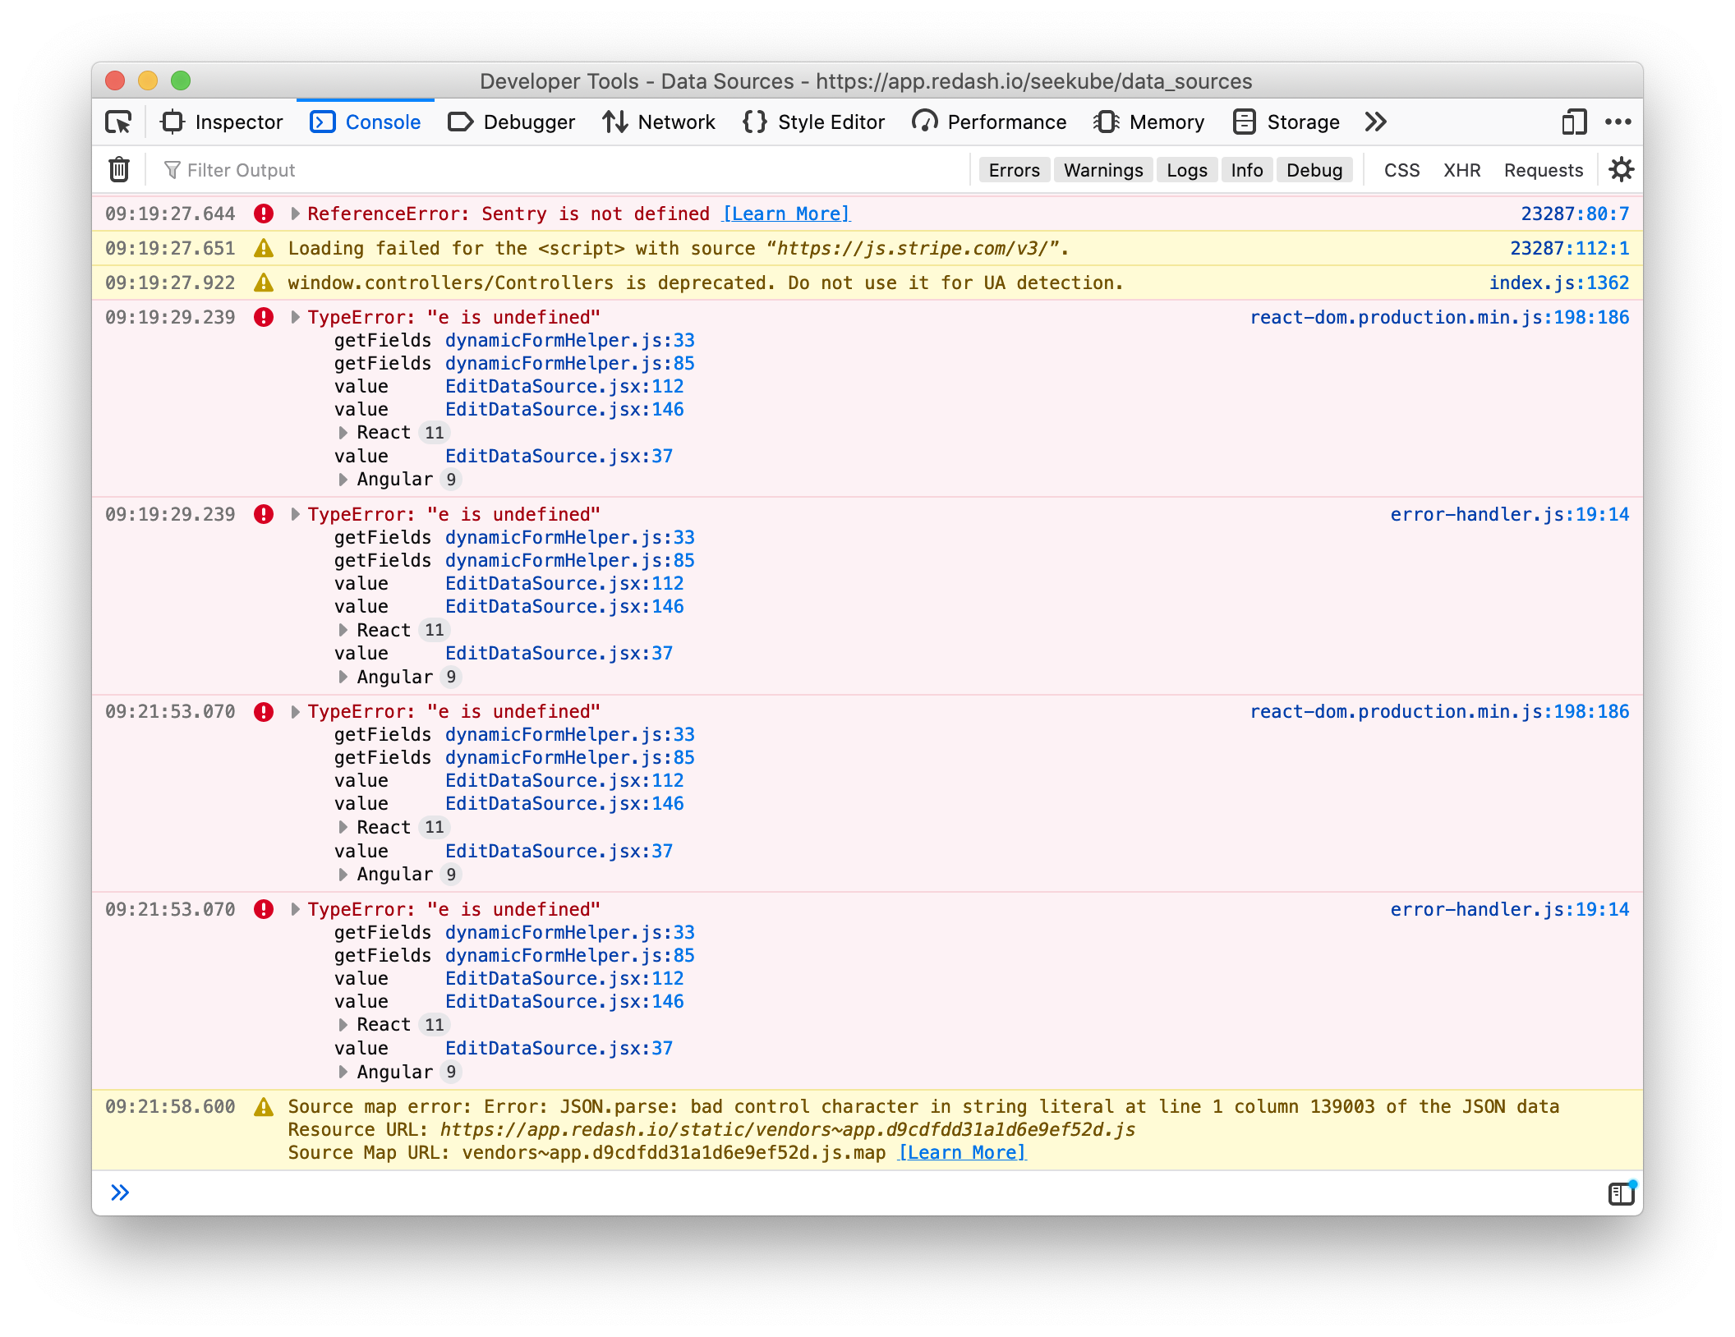Switch to the Console tab
This screenshot has height=1337, width=1735.
[x=366, y=122]
